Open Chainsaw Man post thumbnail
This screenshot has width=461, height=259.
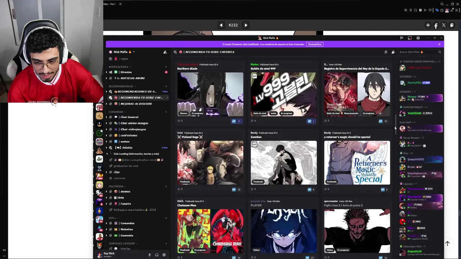pos(210,231)
